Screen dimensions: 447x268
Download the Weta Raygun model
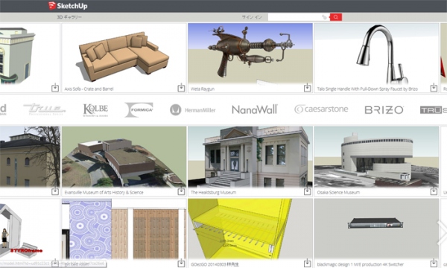(x=307, y=87)
